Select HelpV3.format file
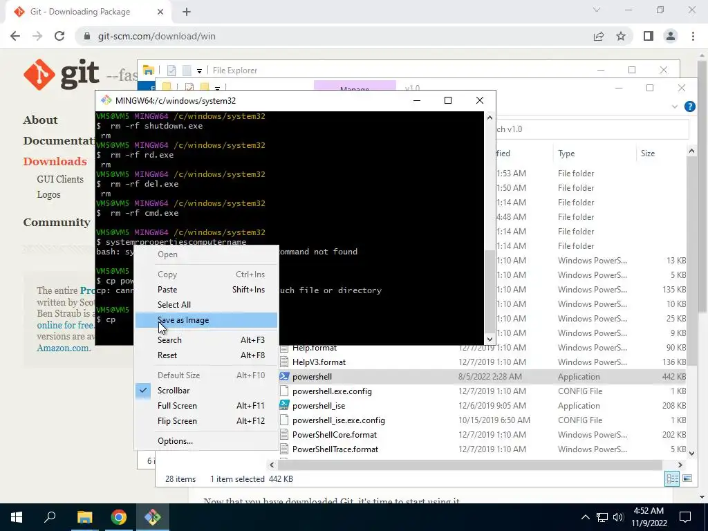Screen dimensions: 708x531 319,362
